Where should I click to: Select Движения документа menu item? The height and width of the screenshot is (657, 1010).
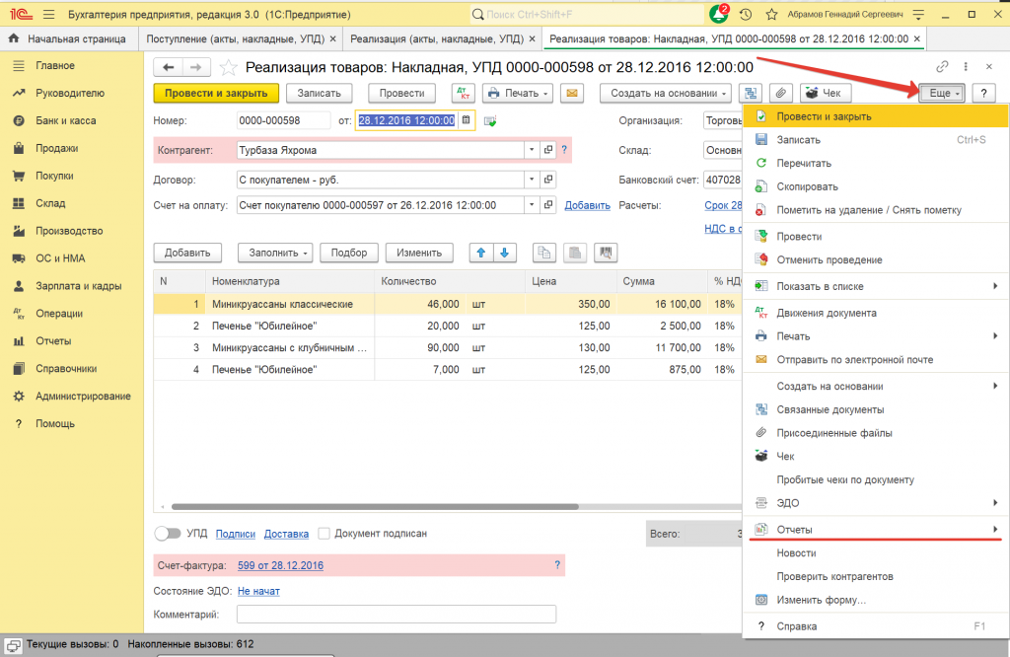pos(876,313)
